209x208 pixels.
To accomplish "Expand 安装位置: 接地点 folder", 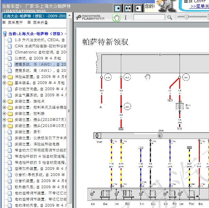I will [x=4, y=101].
